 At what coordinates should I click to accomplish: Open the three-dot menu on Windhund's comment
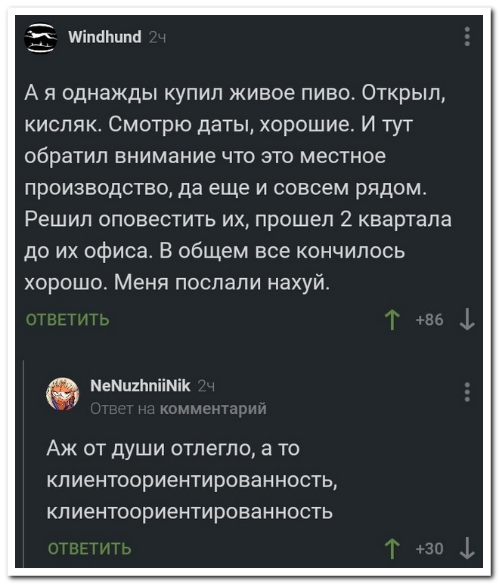467,36
